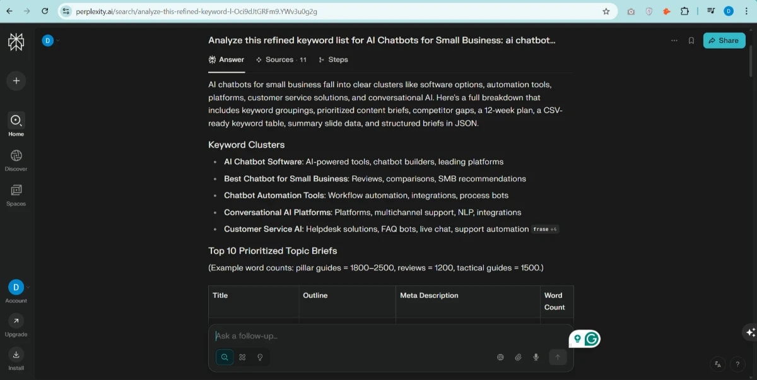Open Home in the sidebar
Image resolution: width=757 pixels, height=380 pixels.
(16, 124)
